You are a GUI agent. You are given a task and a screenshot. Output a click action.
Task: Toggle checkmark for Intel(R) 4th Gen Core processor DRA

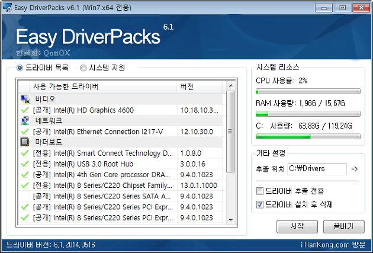24,174
